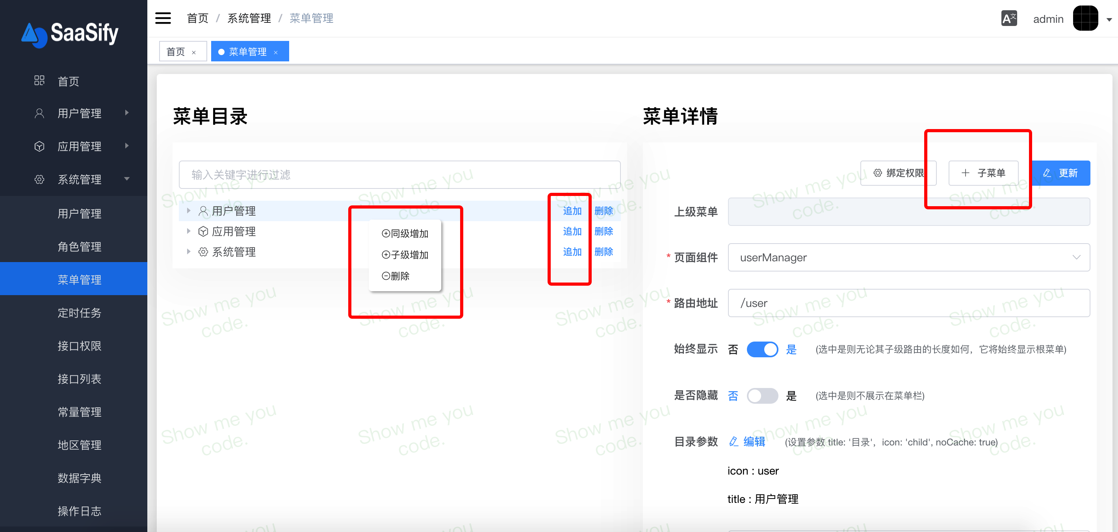Toggle the 是否隐藏 switch
The width and height of the screenshot is (1118, 532).
[x=762, y=395]
